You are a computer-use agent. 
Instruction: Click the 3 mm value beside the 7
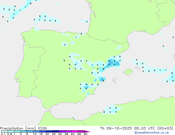[x=115, y=65]
